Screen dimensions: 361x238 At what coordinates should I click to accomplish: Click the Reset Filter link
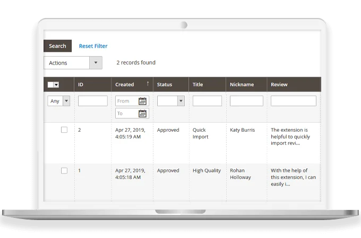(x=93, y=46)
